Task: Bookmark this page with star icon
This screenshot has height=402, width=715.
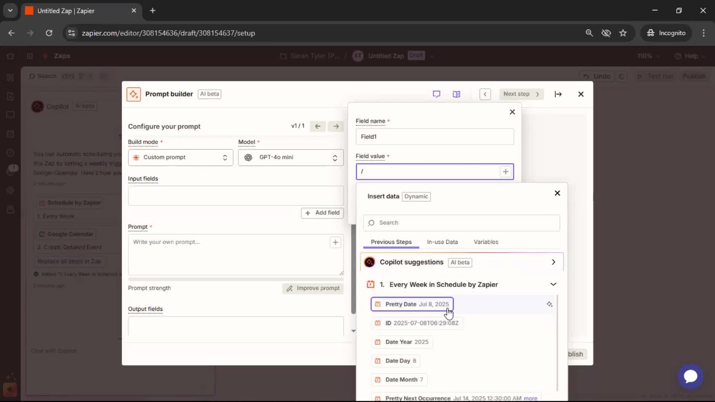Action: tap(623, 33)
